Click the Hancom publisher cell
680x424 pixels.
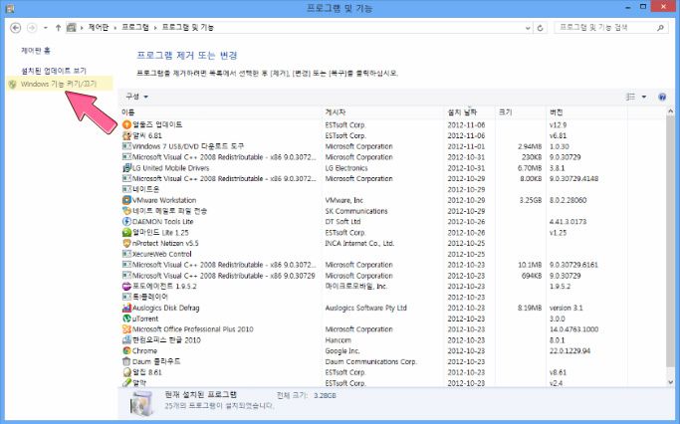point(338,340)
